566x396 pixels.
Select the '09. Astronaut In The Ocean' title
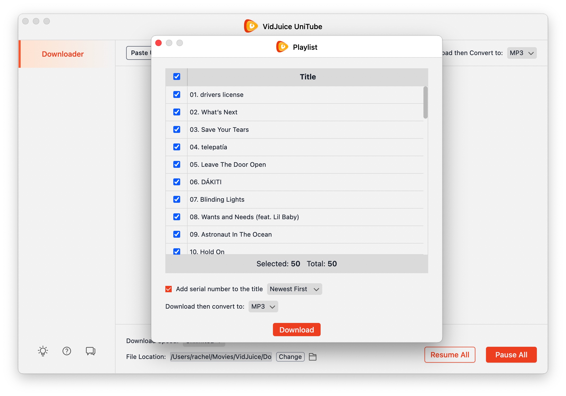[x=231, y=235]
